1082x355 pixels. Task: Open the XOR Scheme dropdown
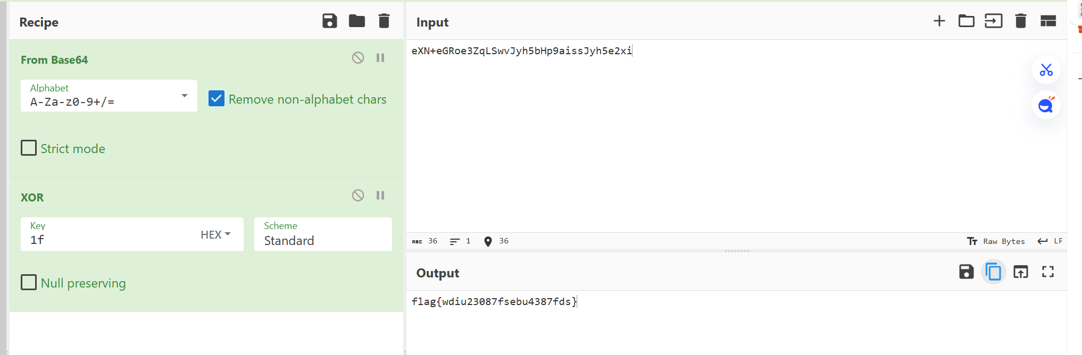click(x=322, y=234)
